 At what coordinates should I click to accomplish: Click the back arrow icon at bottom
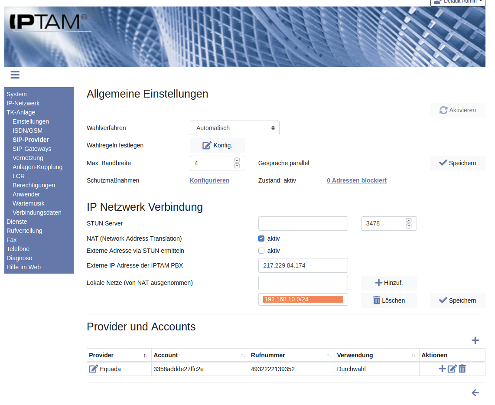(475, 393)
